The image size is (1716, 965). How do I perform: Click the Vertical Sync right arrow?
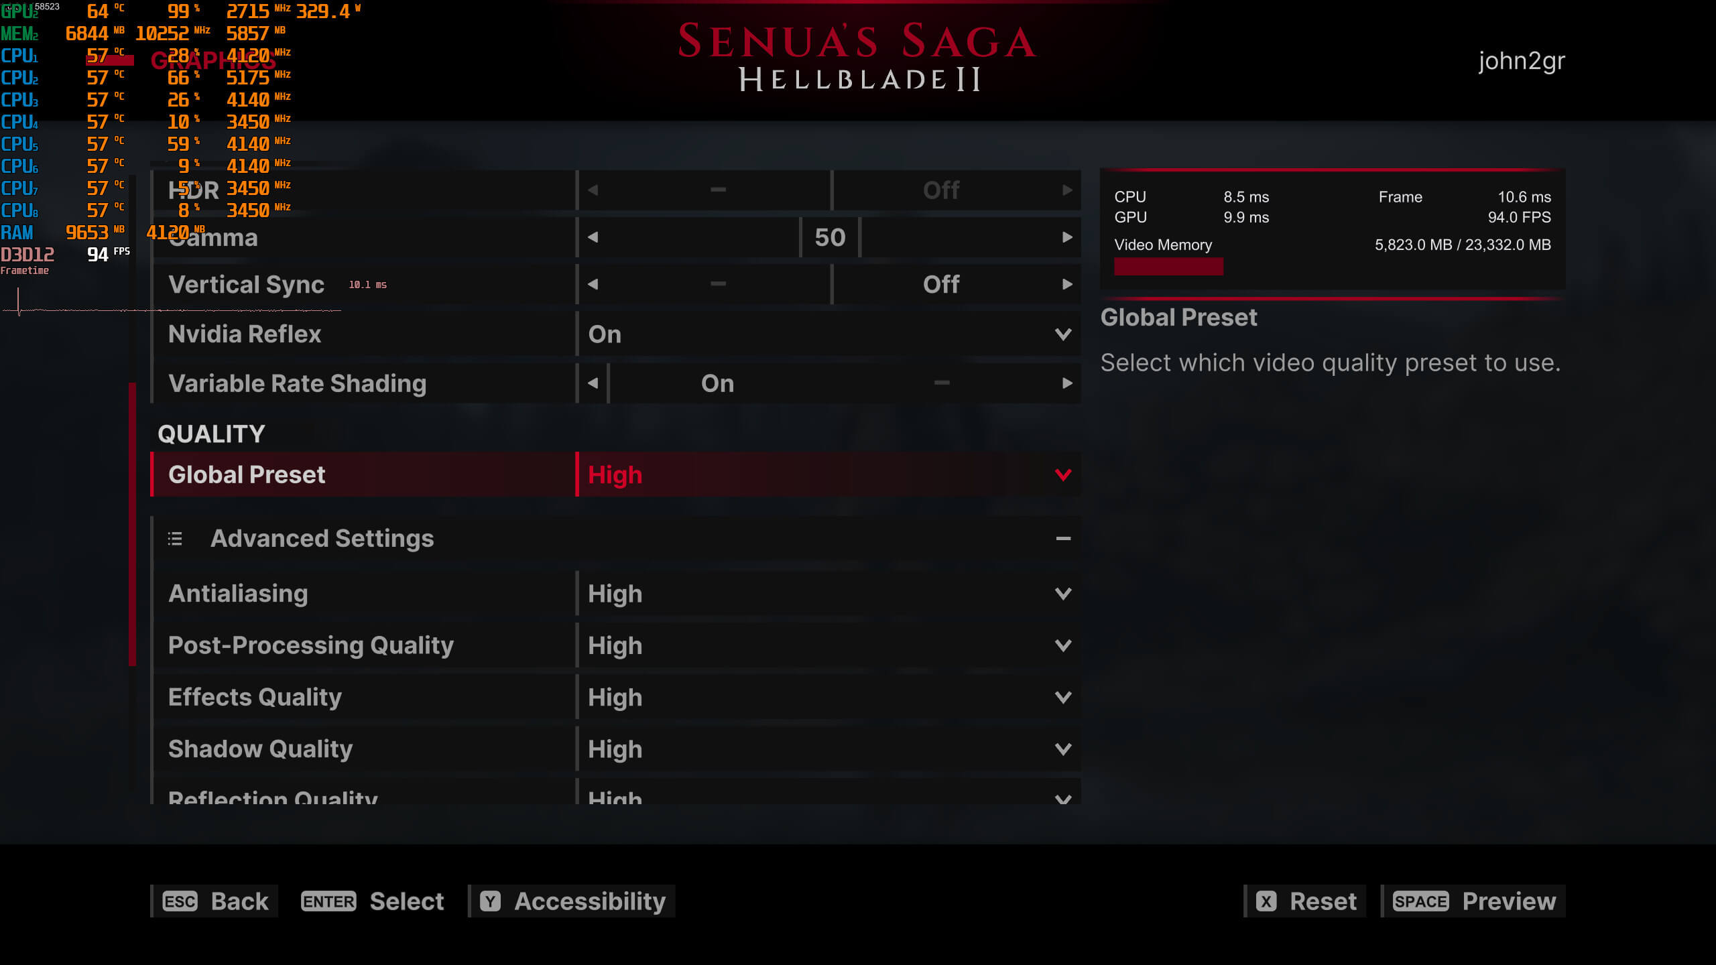pyautogui.click(x=1067, y=284)
